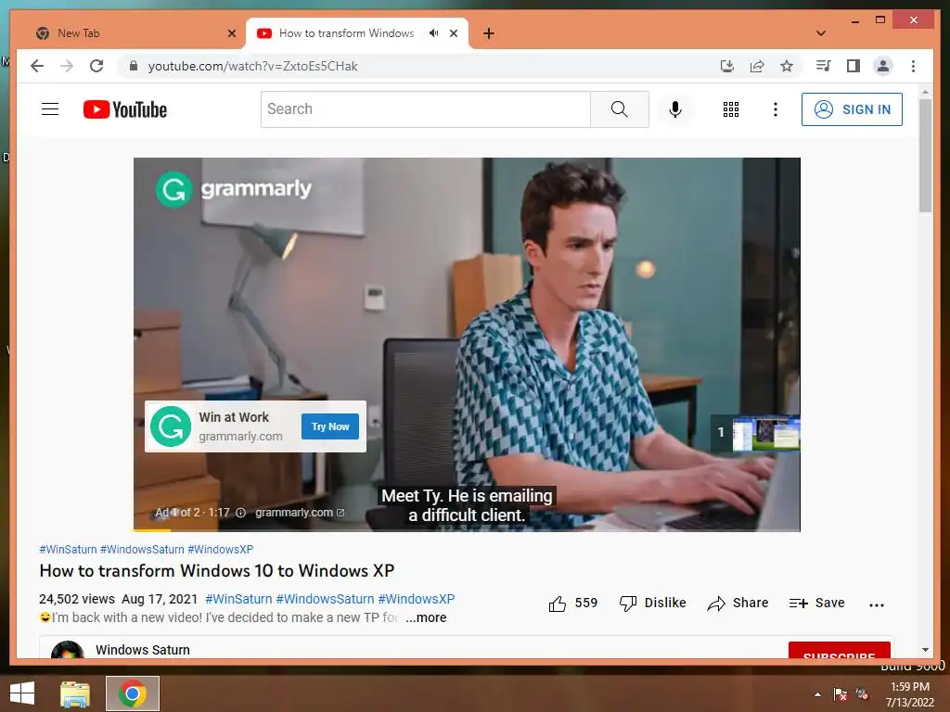Image resolution: width=950 pixels, height=712 pixels.
Task: Open Chrome's three-dot menu
Action: click(x=913, y=66)
